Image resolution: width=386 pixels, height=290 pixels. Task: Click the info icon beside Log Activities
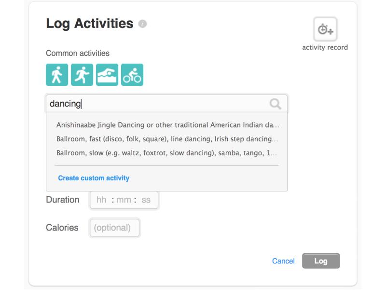(142, 24)
